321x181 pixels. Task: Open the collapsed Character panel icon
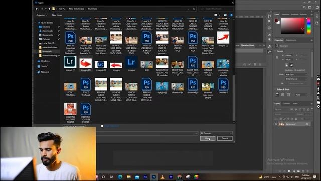(x=270, y=35)
